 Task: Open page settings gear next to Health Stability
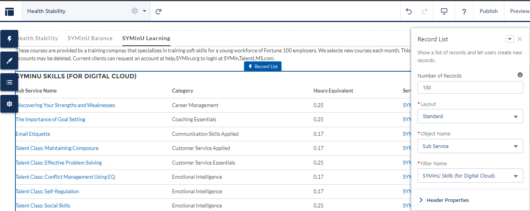(x=135, y=11)
